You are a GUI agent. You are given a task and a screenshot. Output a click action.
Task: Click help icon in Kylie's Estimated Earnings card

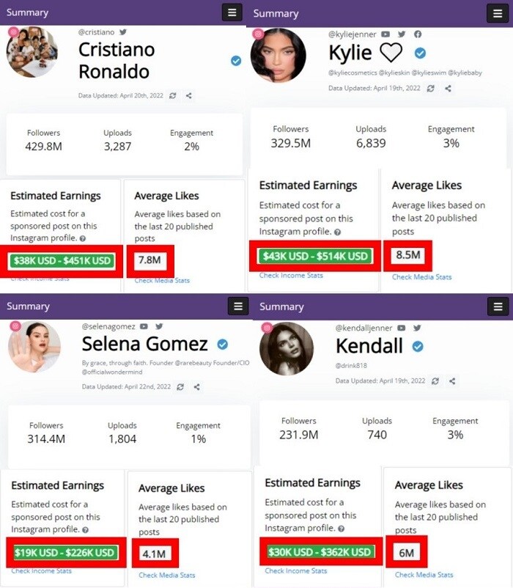click(x=337, y=232)
